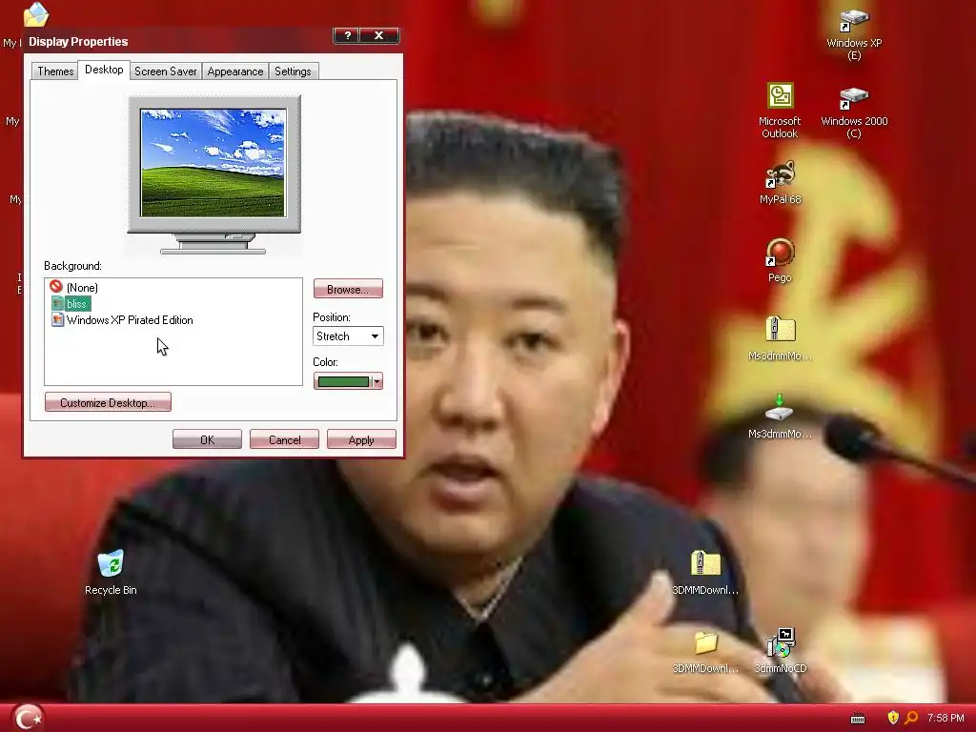The height and width of the screenshot is (732, 976).
Task: Select (None) in Background list
Action: coord(74,287)
